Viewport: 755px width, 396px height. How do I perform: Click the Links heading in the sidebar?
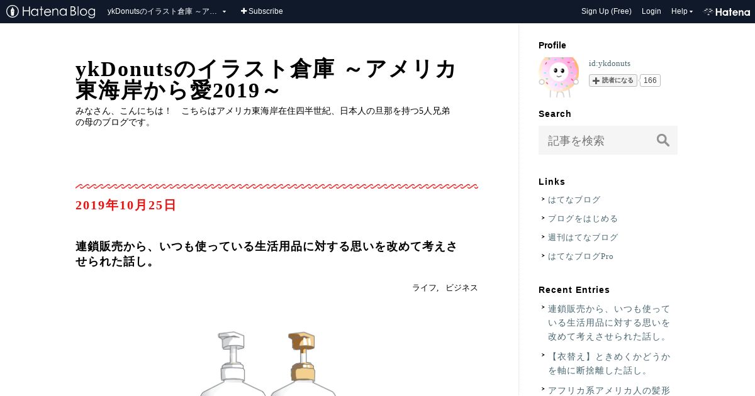coord(552,182)
